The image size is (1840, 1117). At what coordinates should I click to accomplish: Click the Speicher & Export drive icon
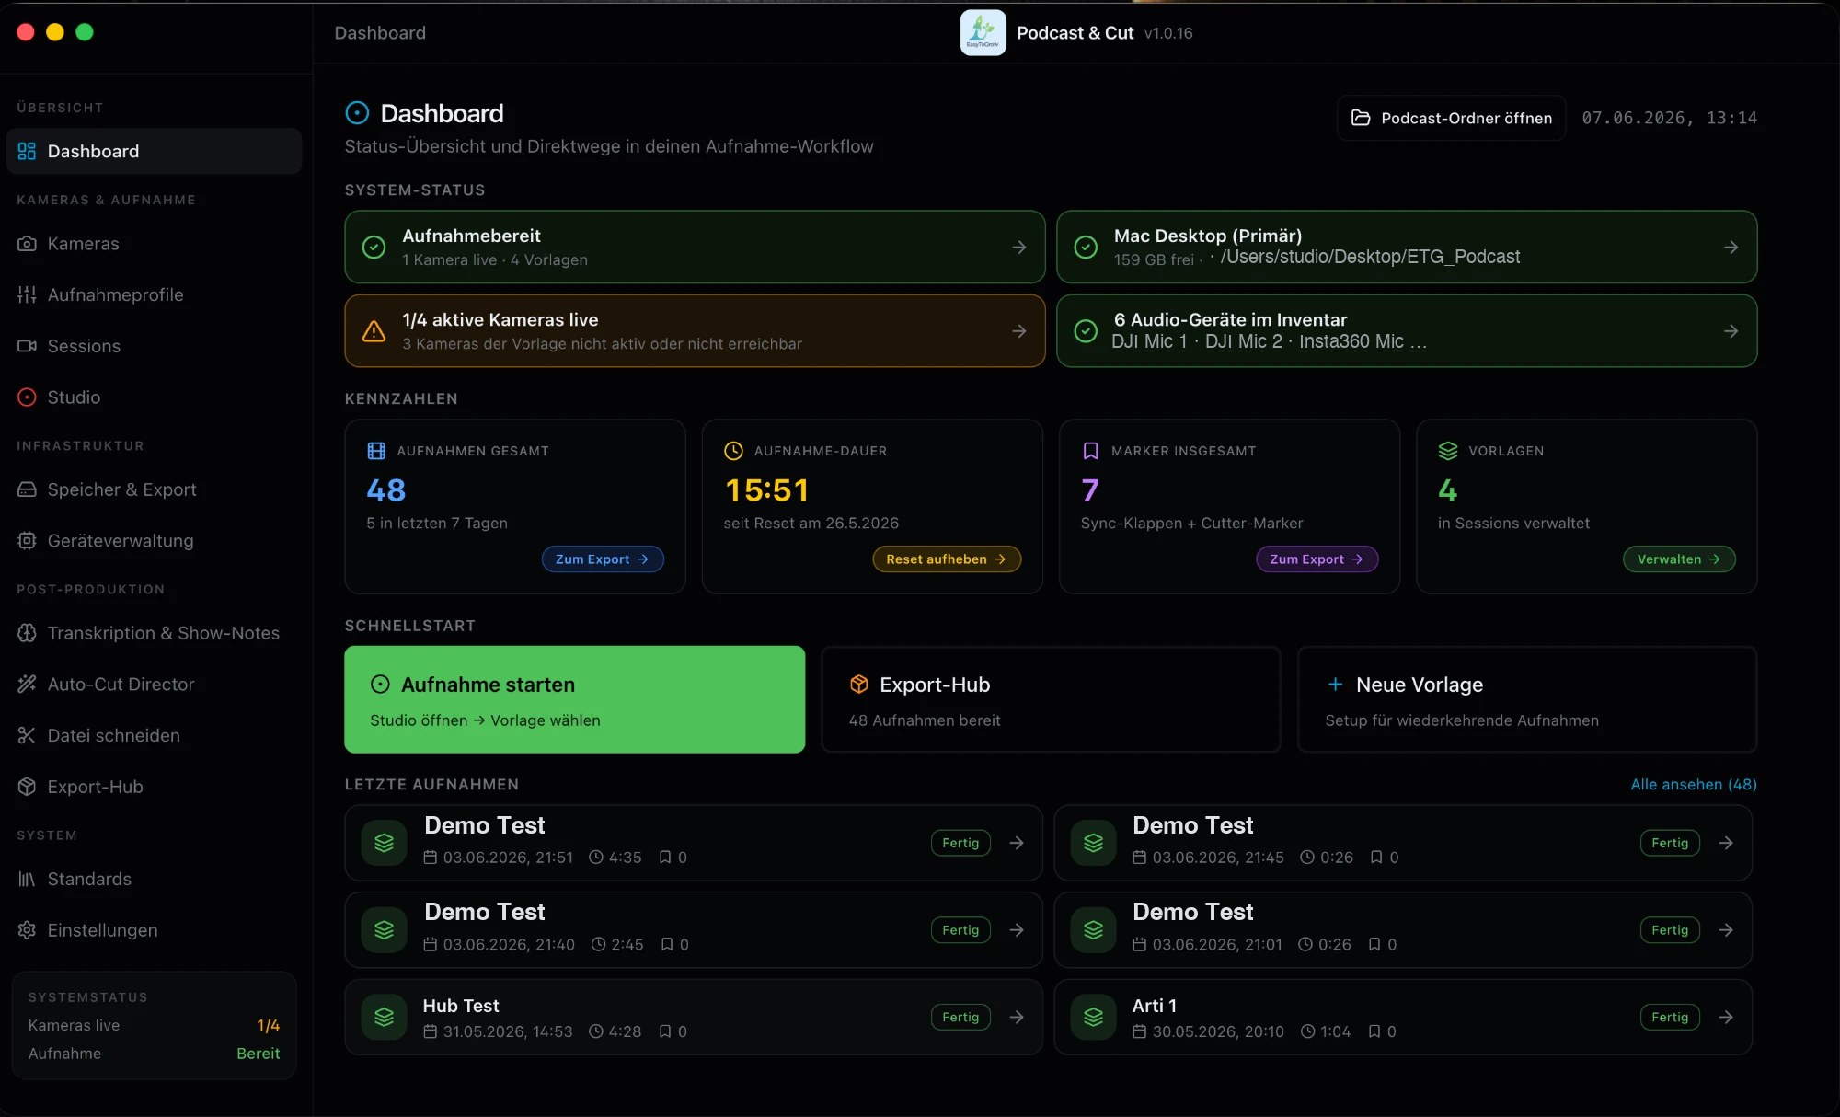coord(27,489)
